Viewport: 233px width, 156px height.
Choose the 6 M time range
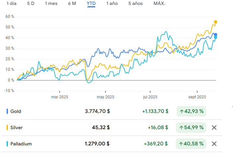pyautogui.click(x=72, y=4)
